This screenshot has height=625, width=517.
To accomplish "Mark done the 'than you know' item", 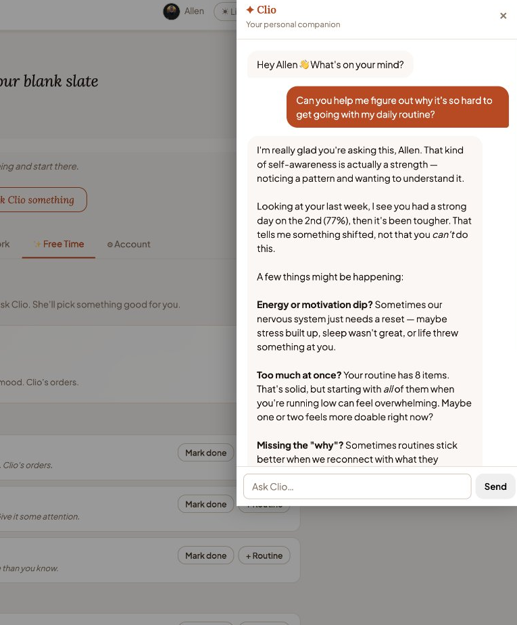I will coord(205,555).
